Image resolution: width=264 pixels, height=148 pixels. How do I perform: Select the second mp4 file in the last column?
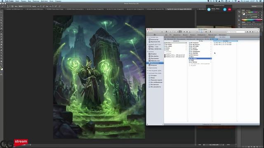[x=223, y=44]
